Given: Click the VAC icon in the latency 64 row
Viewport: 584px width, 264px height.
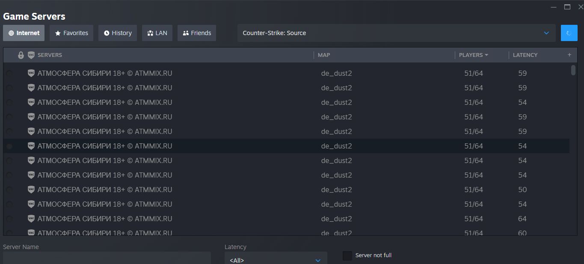Looking at the screenshot, I should pos(31,218).
